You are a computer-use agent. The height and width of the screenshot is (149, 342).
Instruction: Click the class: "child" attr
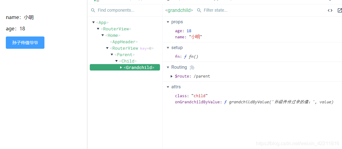coord(191,96)
